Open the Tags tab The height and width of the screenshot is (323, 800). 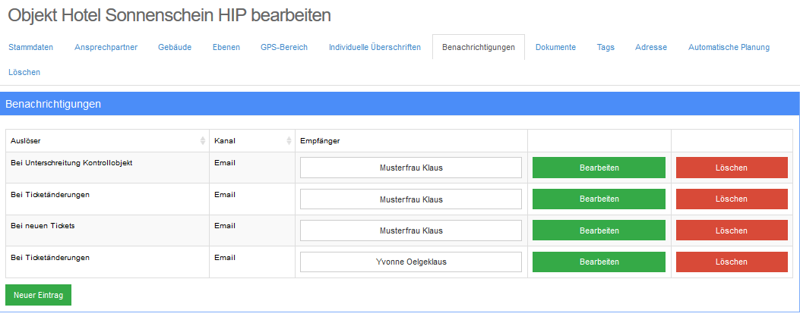pos(606,47)
